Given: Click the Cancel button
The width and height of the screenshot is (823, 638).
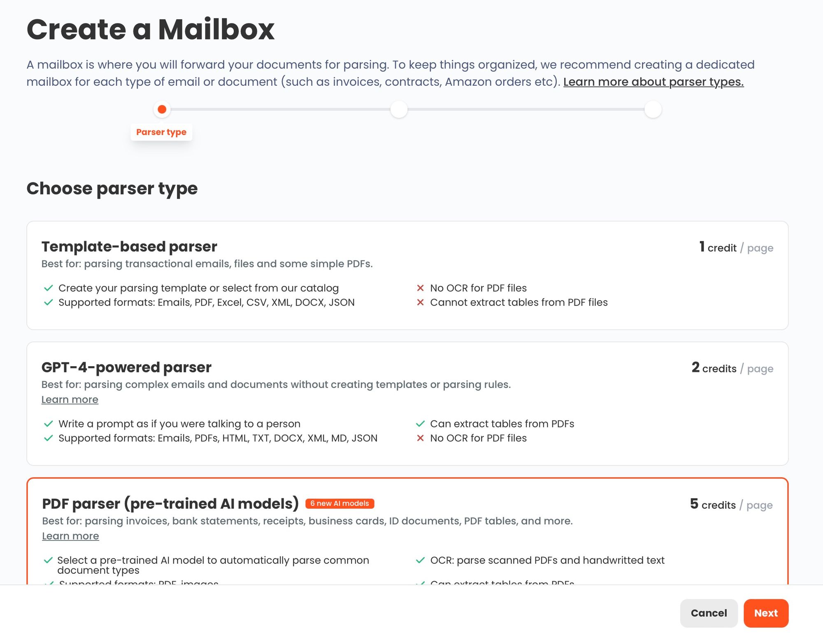Looking at the screenshot, I should click(708, 613).
